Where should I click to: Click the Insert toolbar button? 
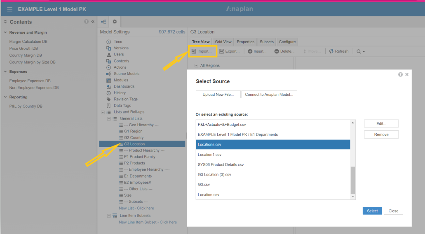tap(257, 51)
